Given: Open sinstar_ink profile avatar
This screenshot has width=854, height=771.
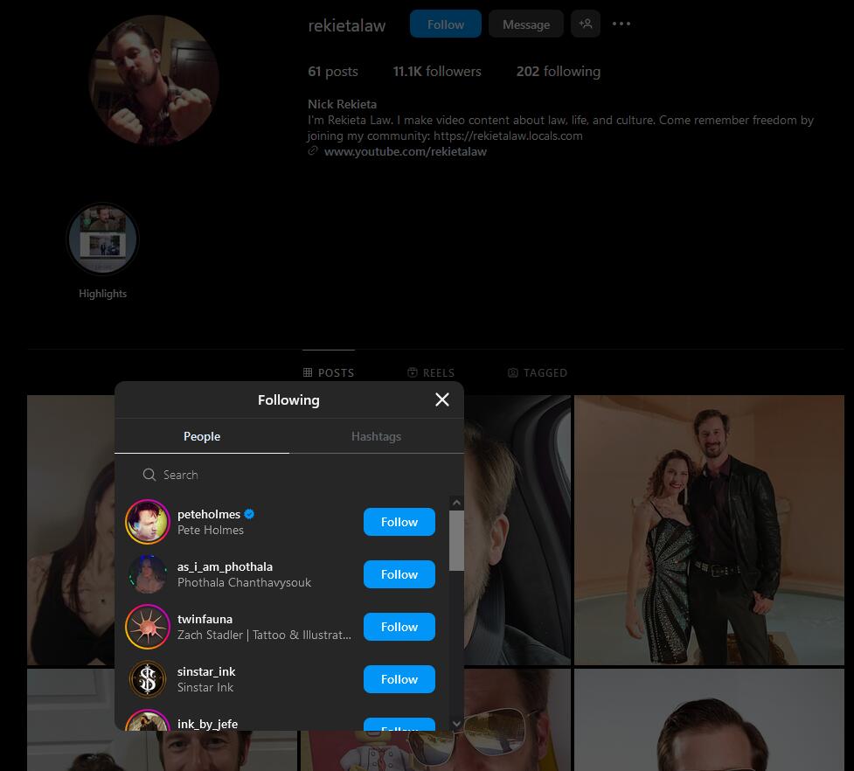Looking at the screenshot, I should (x=148, y=679).
